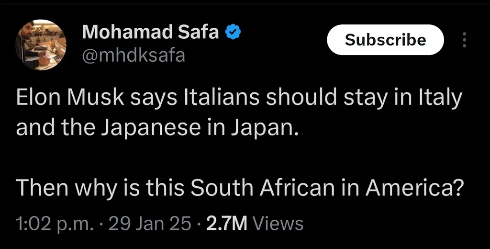
Task: Click the 29 Jan 25 date
Action: (150, 224)
